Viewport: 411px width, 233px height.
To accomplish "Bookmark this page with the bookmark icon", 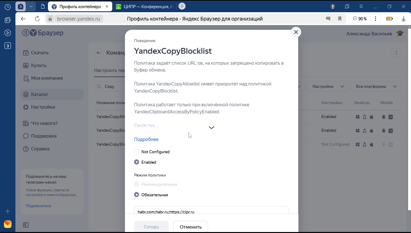I will click(x=340, y=19).
